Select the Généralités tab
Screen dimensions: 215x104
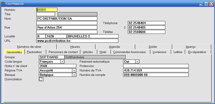tap(14, 52)
